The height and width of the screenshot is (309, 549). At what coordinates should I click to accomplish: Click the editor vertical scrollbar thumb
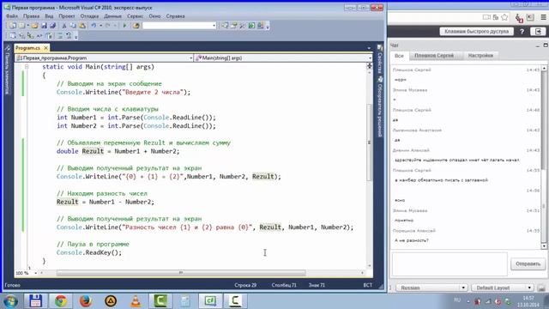tap(369, 142)
